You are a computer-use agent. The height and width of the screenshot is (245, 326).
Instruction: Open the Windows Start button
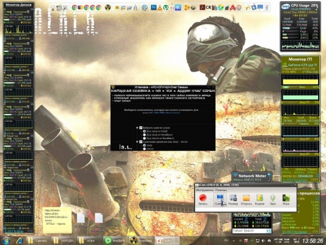pos(6,241)
